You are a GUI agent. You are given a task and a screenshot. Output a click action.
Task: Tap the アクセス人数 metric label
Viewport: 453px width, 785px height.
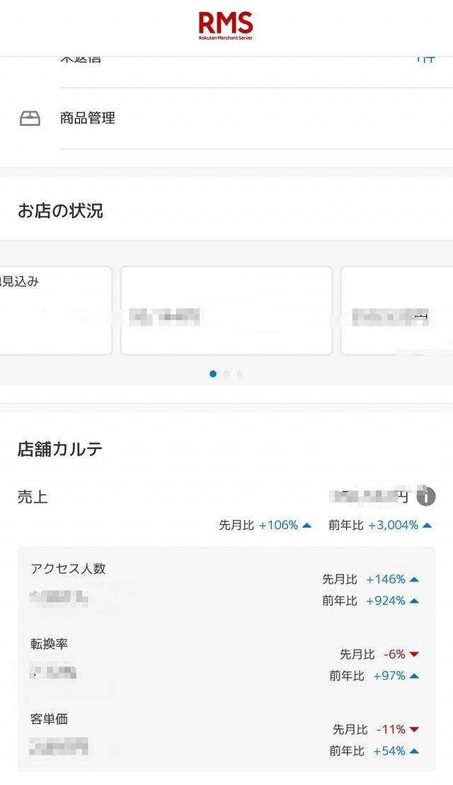[69, 568]
